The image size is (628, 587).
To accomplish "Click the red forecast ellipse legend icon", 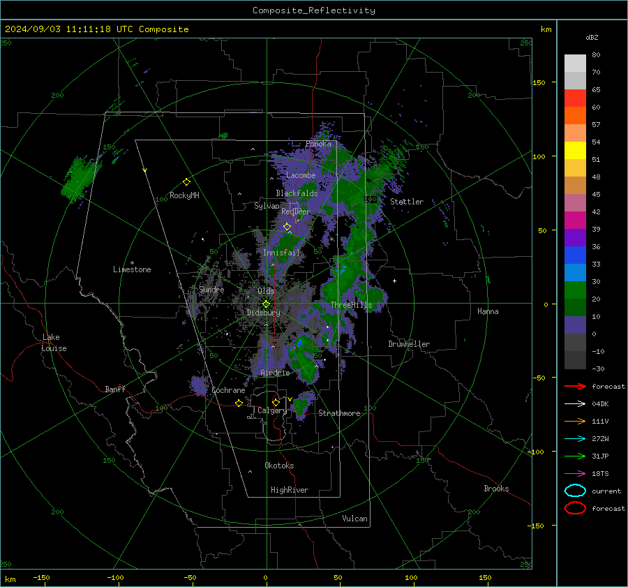I will pos(575,508).
